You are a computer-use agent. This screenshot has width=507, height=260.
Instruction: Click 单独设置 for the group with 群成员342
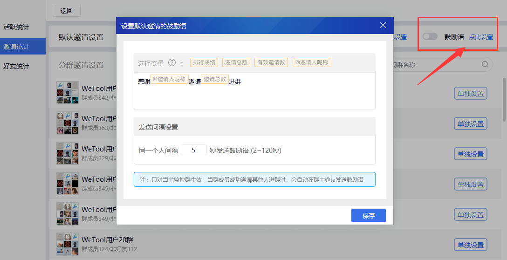(471, 94)
